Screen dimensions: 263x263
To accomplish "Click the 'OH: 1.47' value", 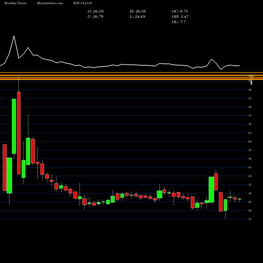I will [x=180, y=17].
